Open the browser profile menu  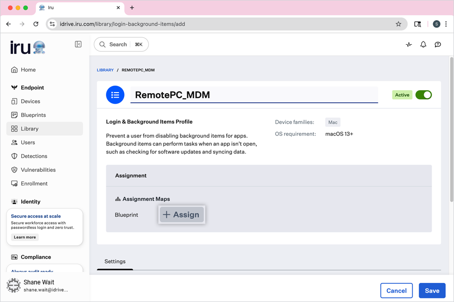pos(436,24)
